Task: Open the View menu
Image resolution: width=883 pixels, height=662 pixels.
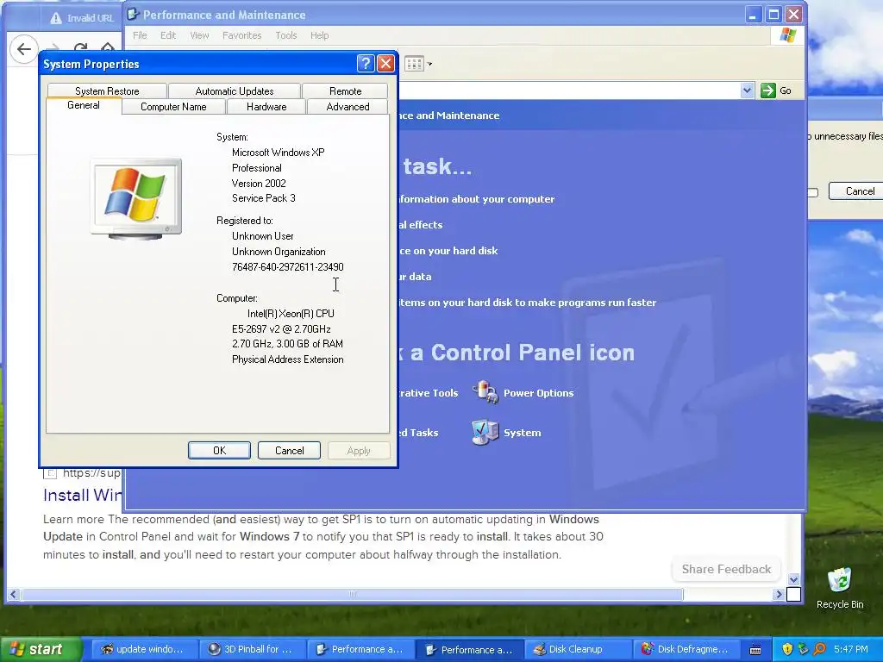Action: click(x=199, y=35)
